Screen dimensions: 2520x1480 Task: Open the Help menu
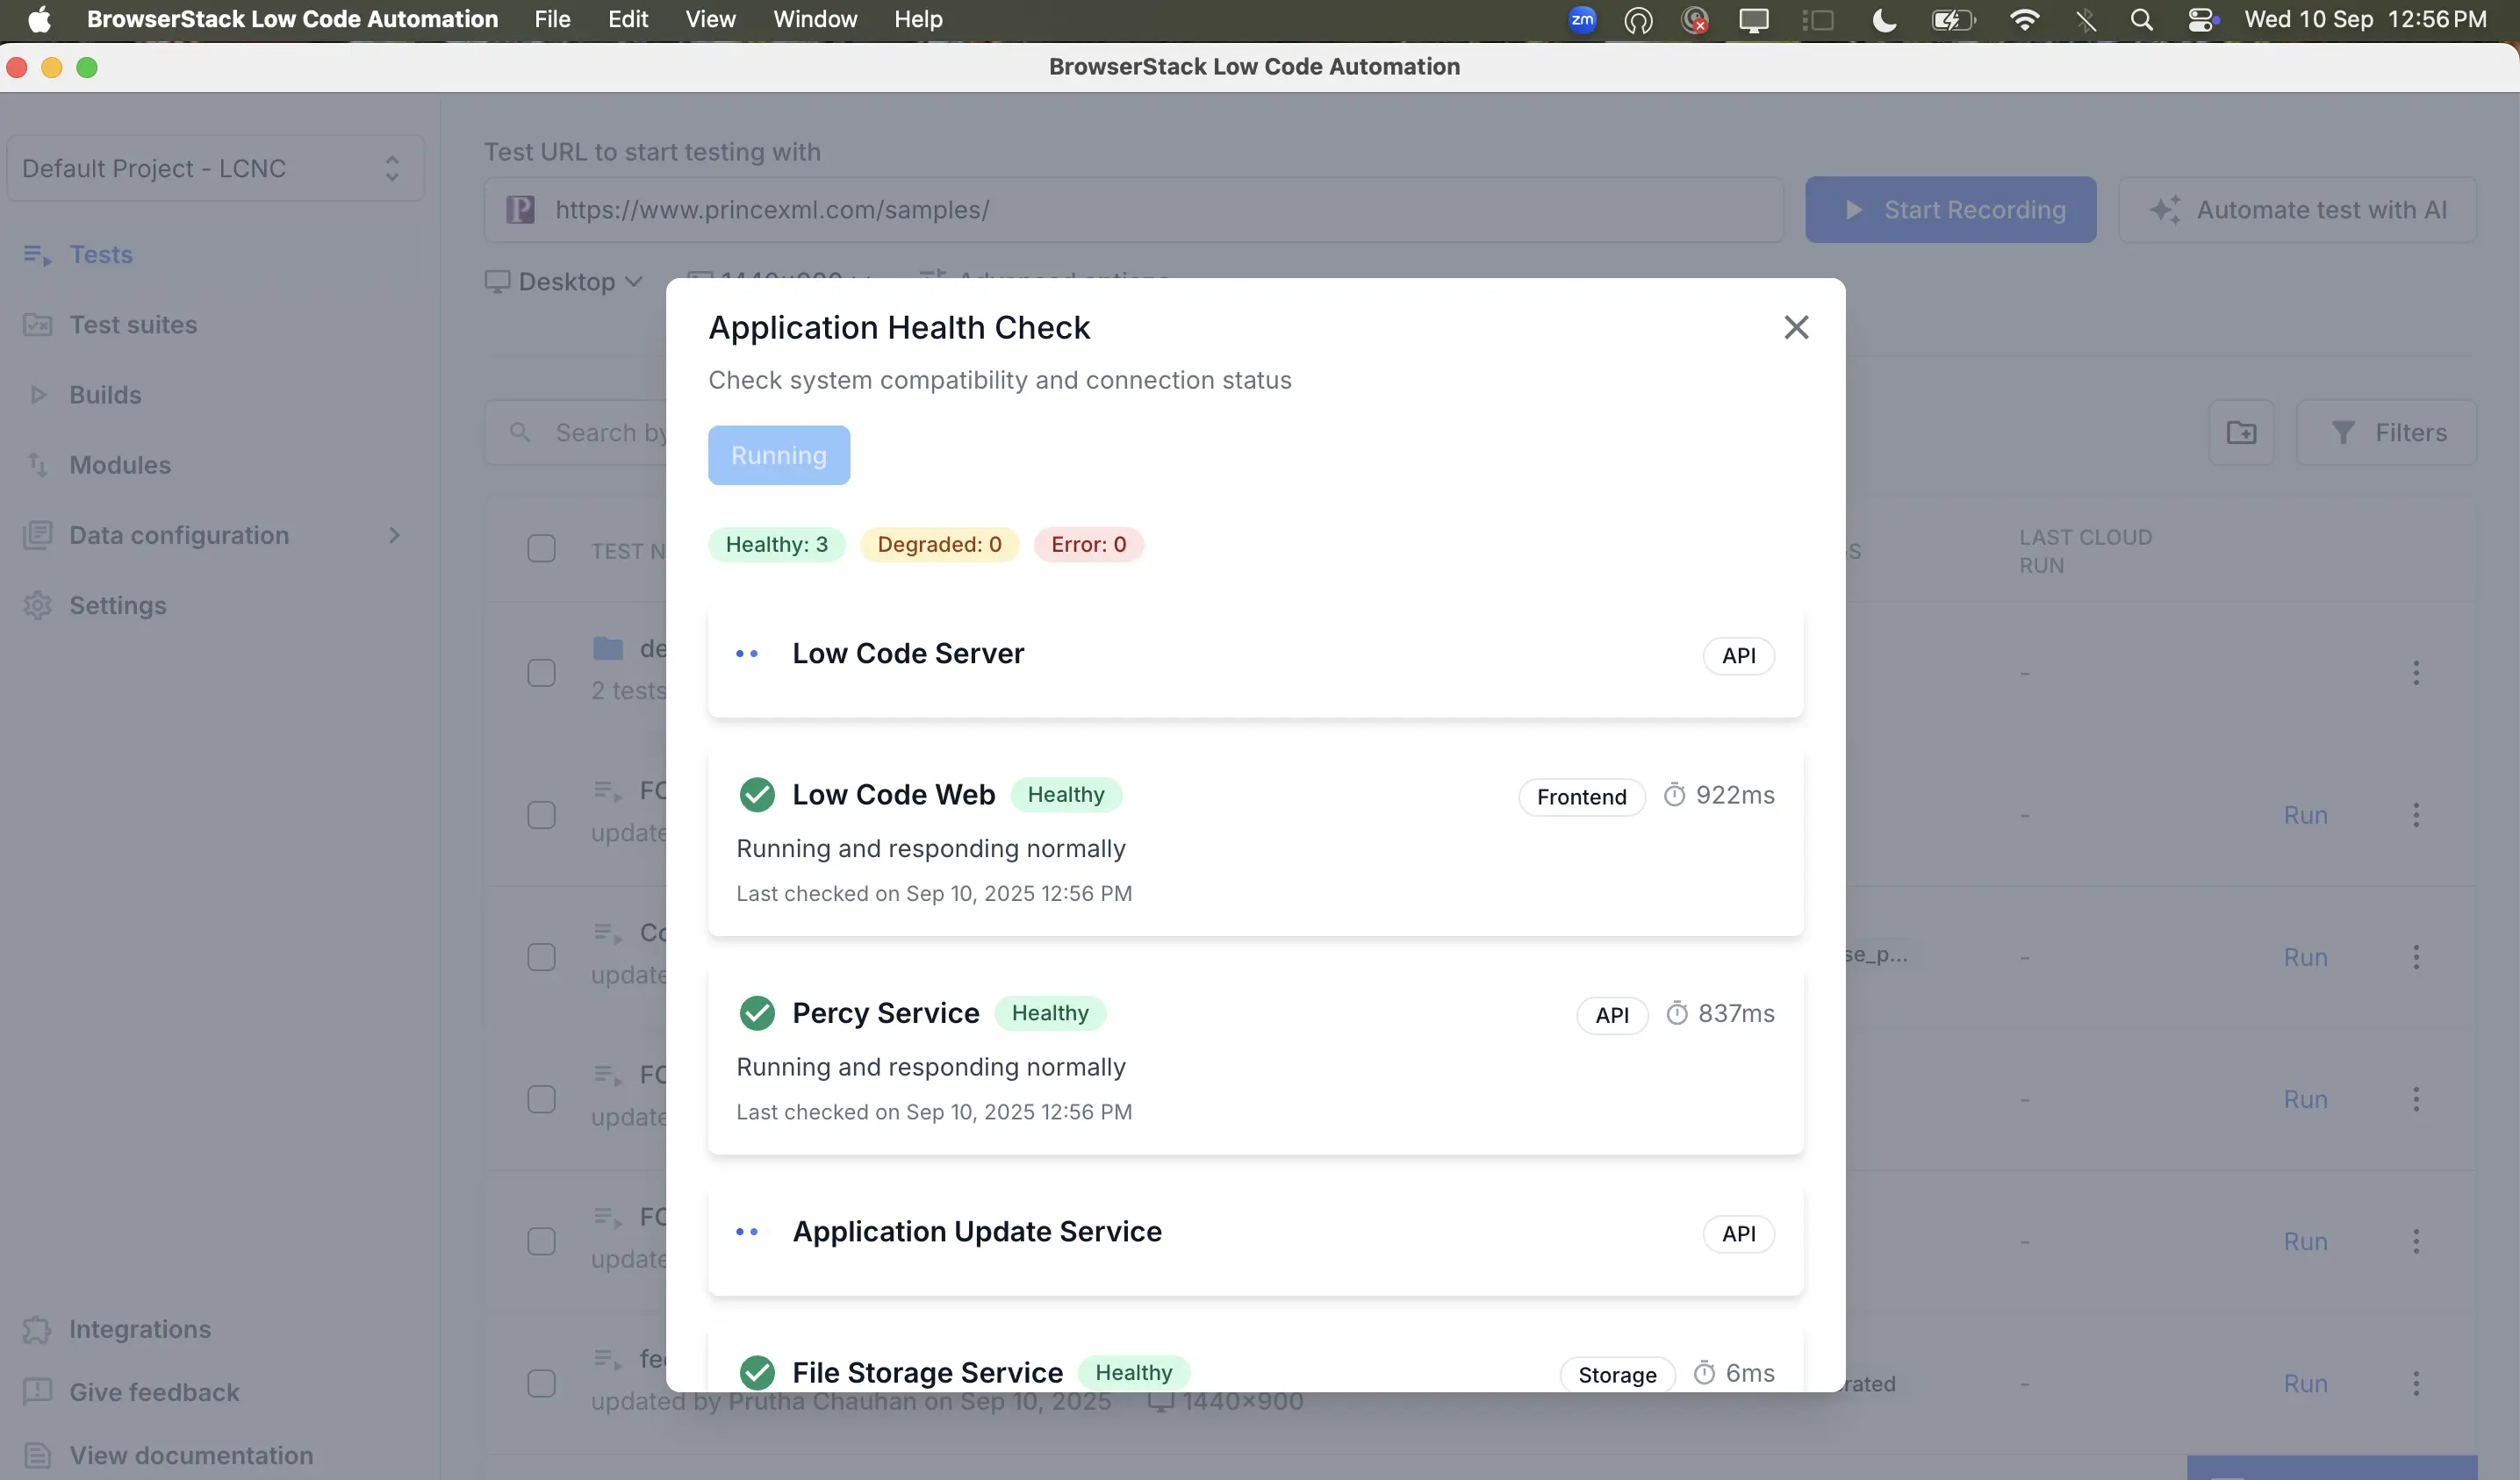coord(918,19)
